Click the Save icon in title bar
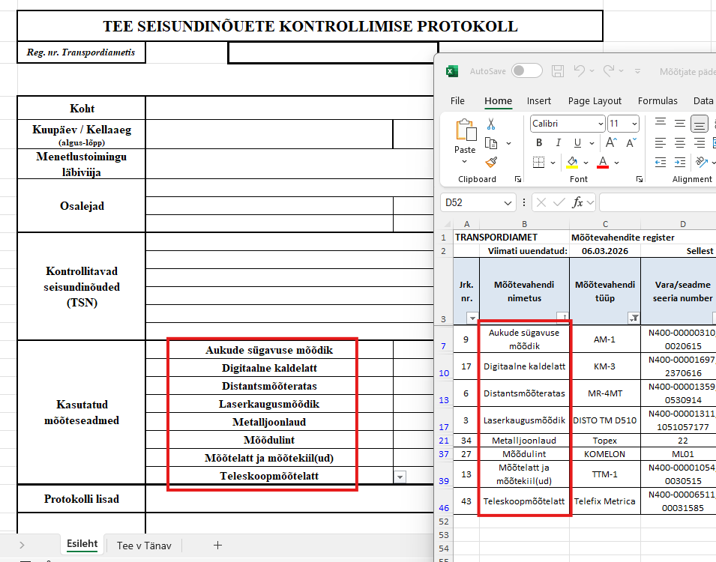This screenshot has width=716, height=562. tap(558, 71)
